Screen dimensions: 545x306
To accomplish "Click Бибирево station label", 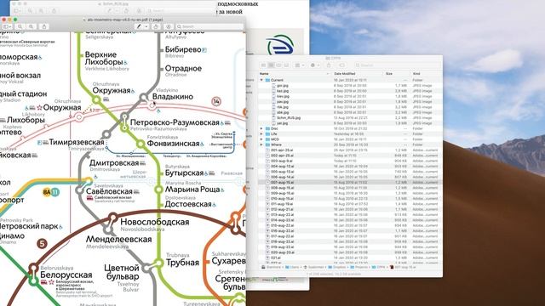I will pos(183,49).
